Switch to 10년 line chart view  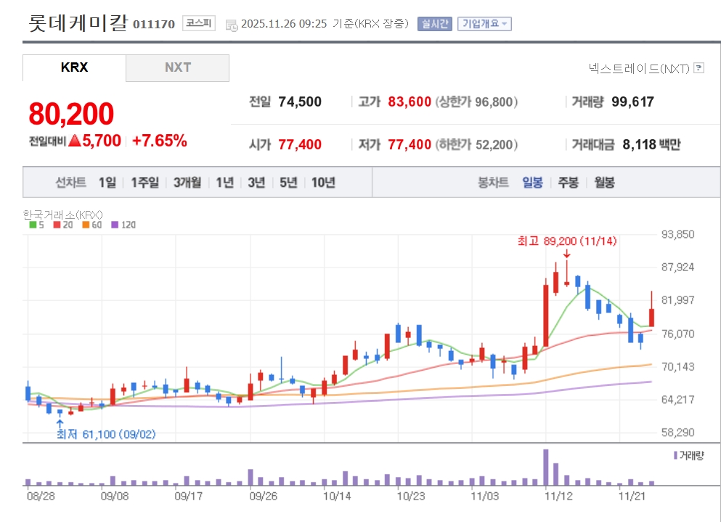[x=323, y=183]
